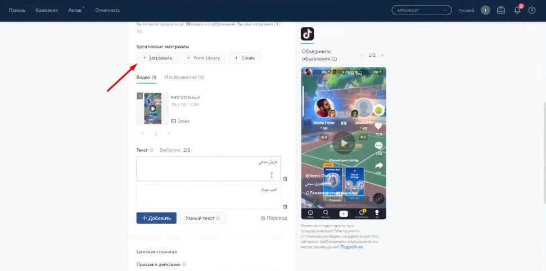Show previous ad preview with left chevron
Screen dimensions: 546x271
click(x=362, y=56)
